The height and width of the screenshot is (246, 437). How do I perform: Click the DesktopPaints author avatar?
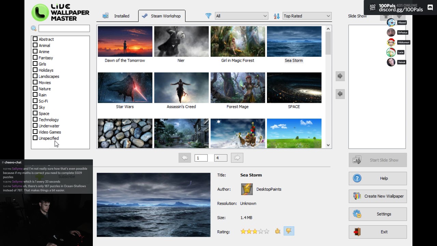(247, 189)
